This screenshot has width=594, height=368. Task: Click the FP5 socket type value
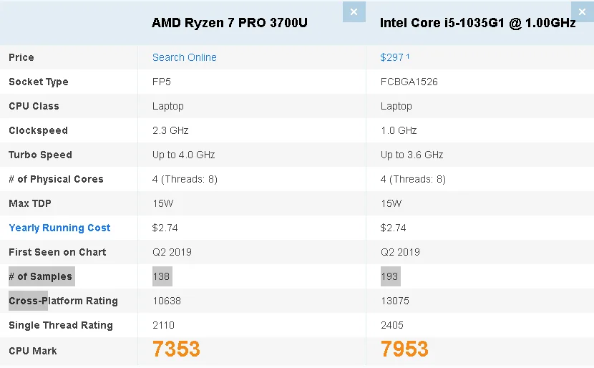(x=162, y=82)
